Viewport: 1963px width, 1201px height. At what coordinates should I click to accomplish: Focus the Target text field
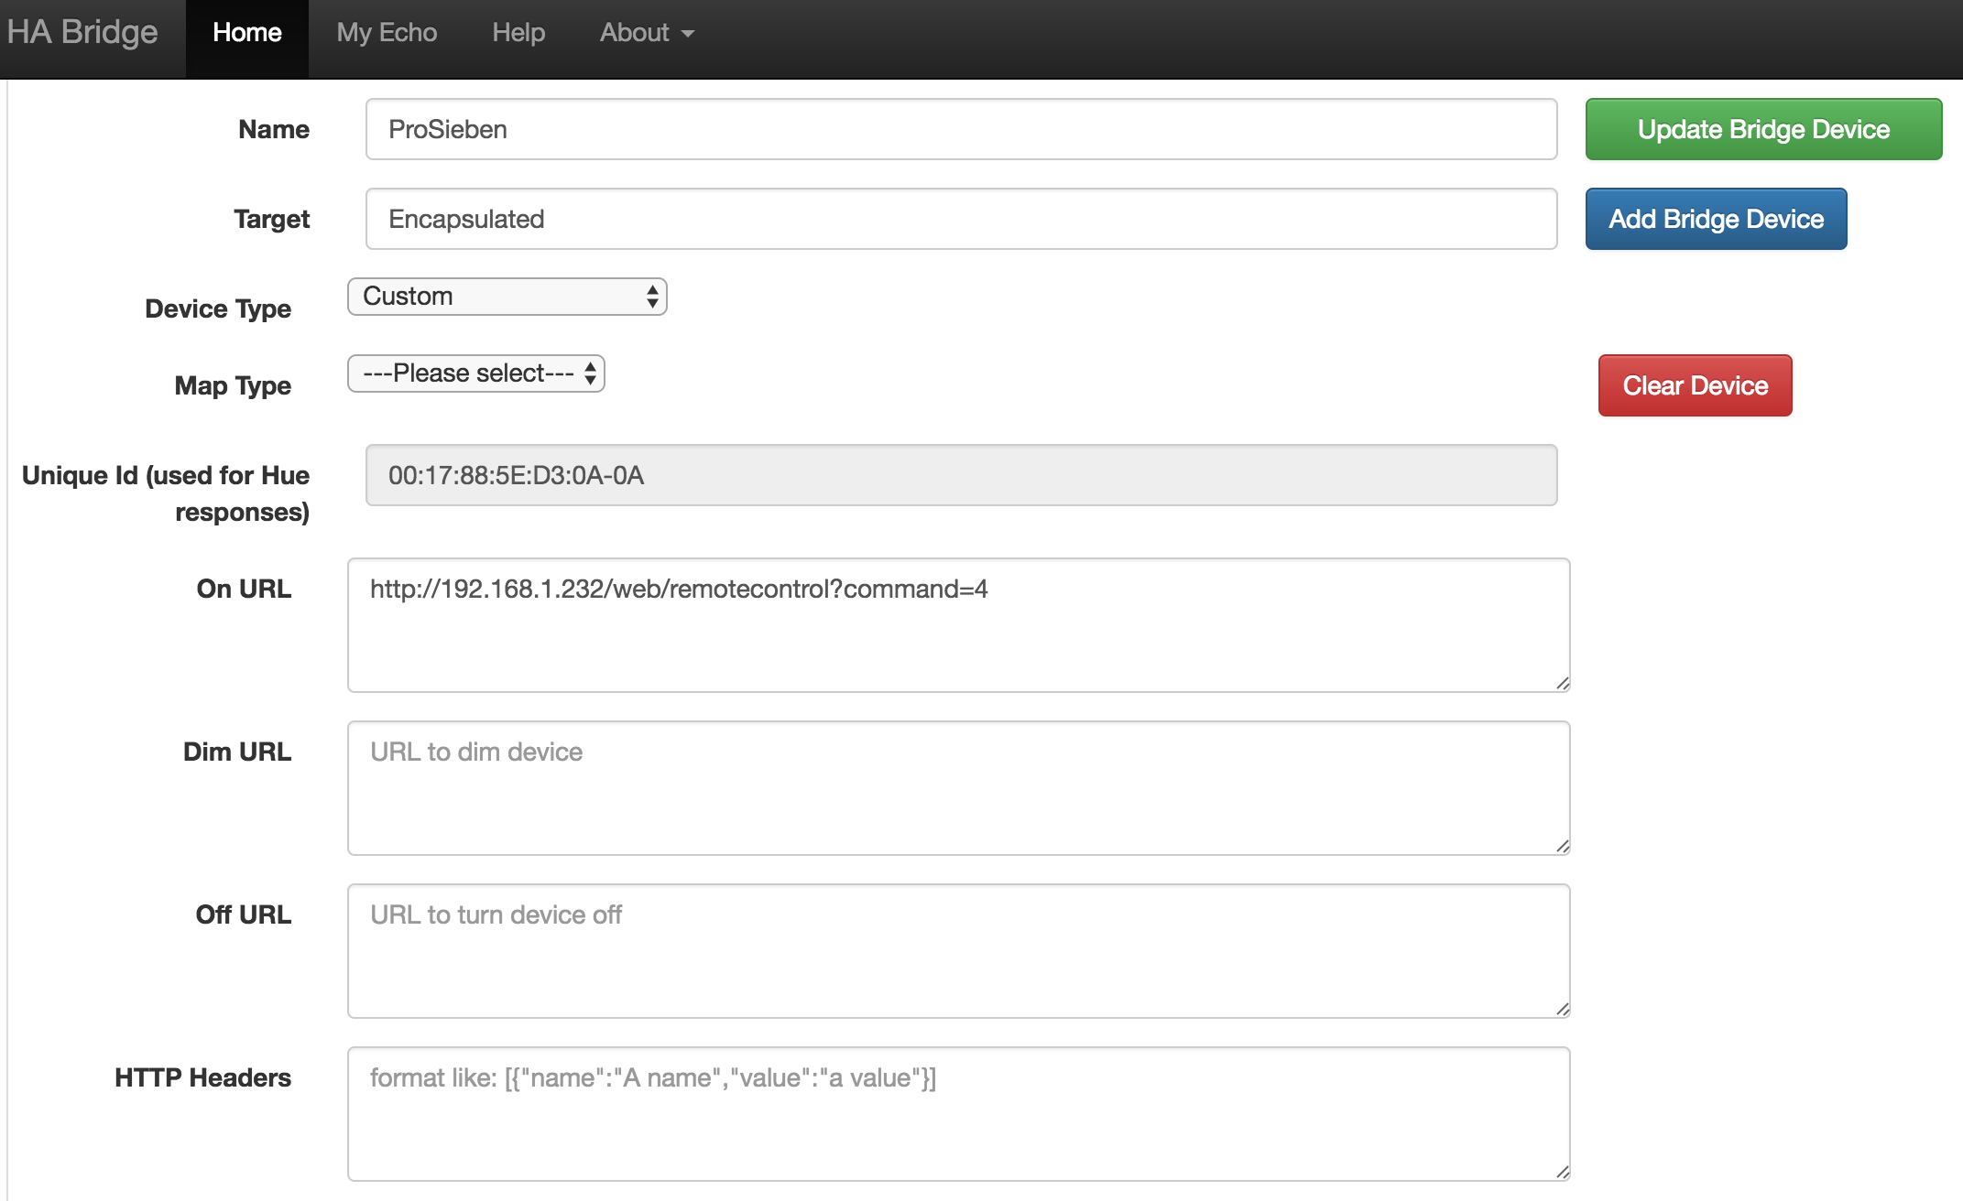click(x=961, y=219)
